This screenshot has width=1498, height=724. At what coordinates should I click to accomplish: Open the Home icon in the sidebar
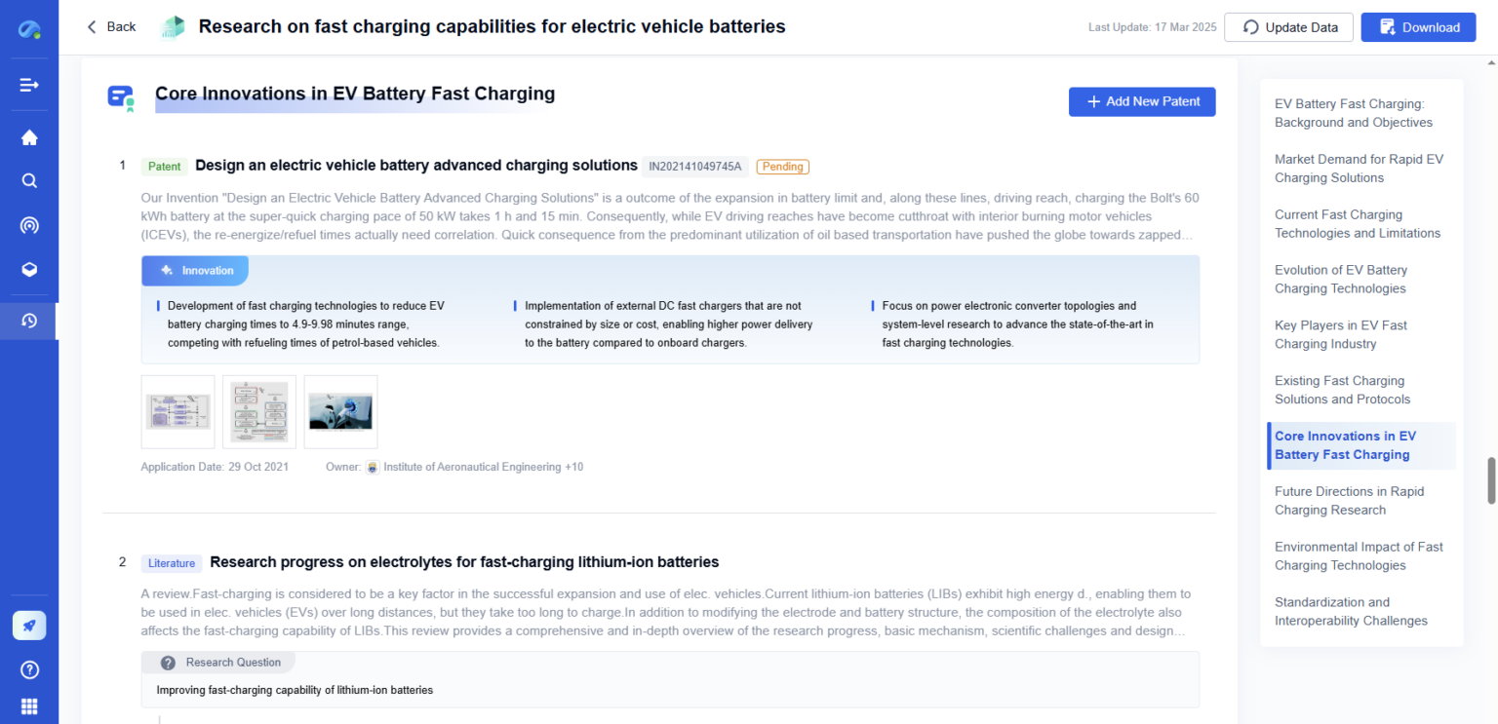[29, 136]
